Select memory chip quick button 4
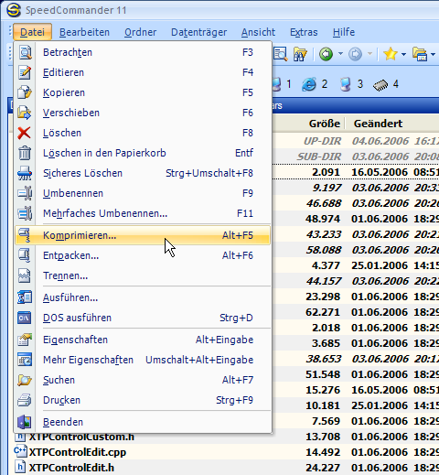Screen dimensions: 439x475 [386, 84]
